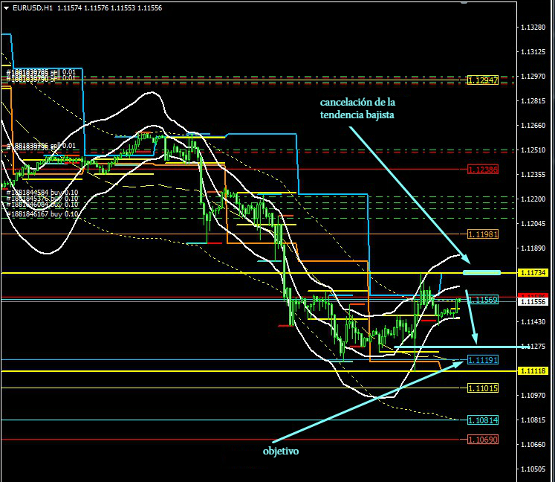The width and height of the screenshot is (555, 482).
Task: Click order #1881844584 buy 0.10 label
Action: (42, 192)
